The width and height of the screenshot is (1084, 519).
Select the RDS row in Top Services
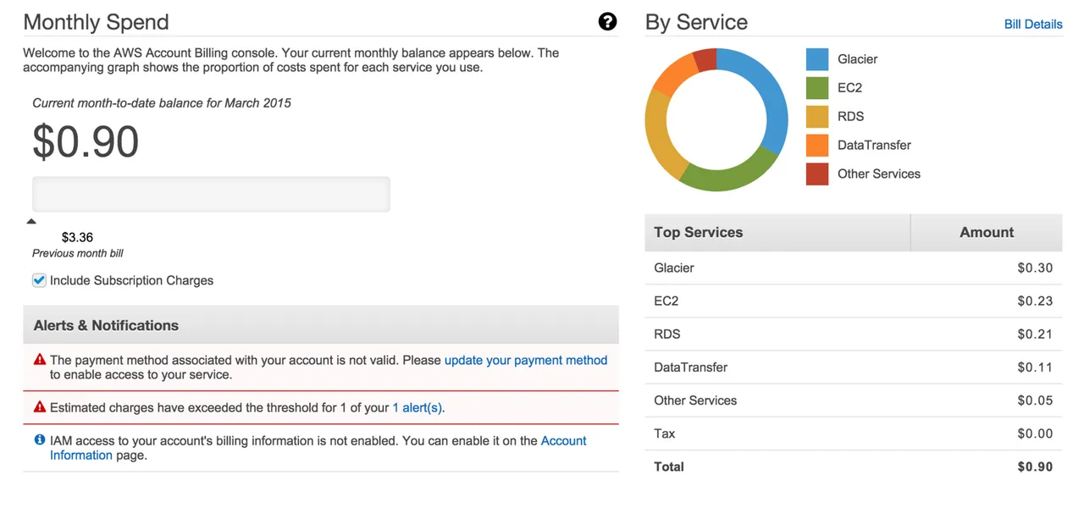[x=854, y=334]
